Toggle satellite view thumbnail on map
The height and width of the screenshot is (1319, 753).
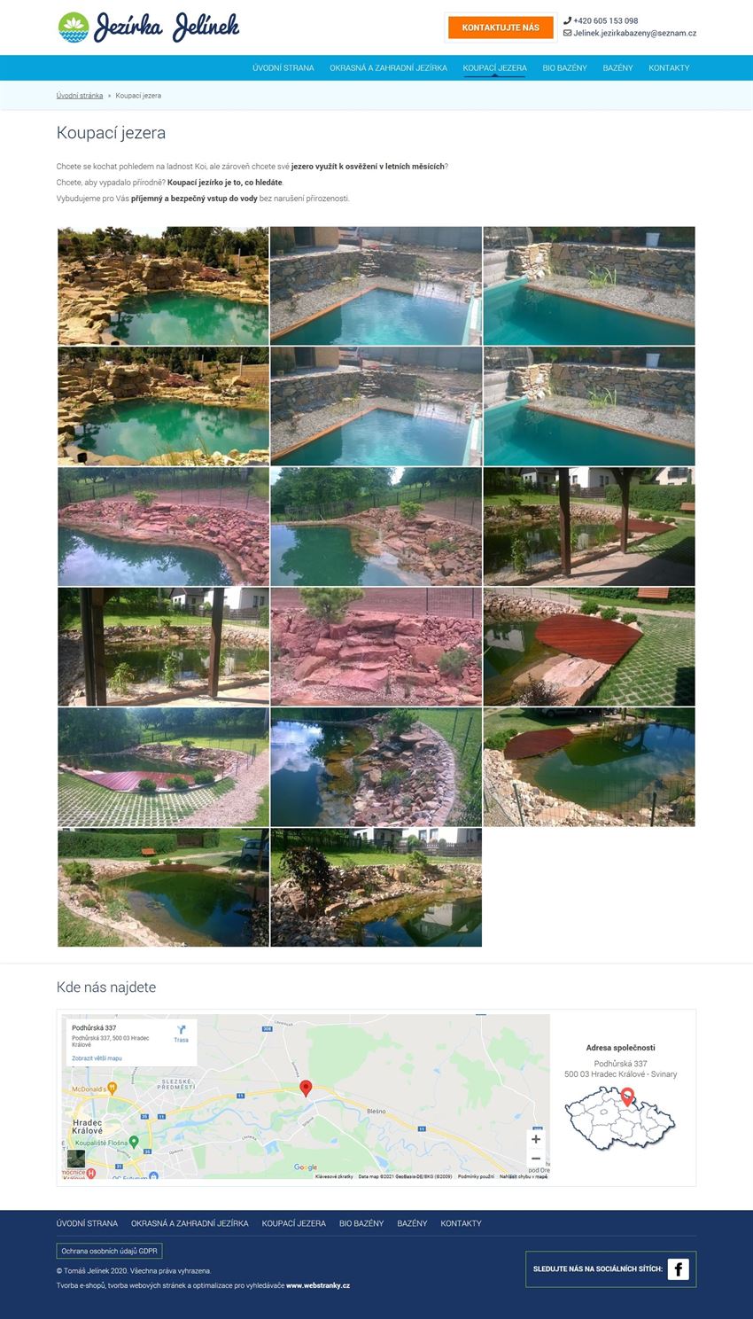[76, 1159]
